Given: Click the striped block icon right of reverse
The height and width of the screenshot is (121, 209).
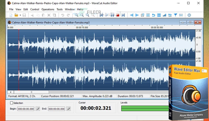Looking at the screenshot, I should pyautogui.click(x=159, y=15).
